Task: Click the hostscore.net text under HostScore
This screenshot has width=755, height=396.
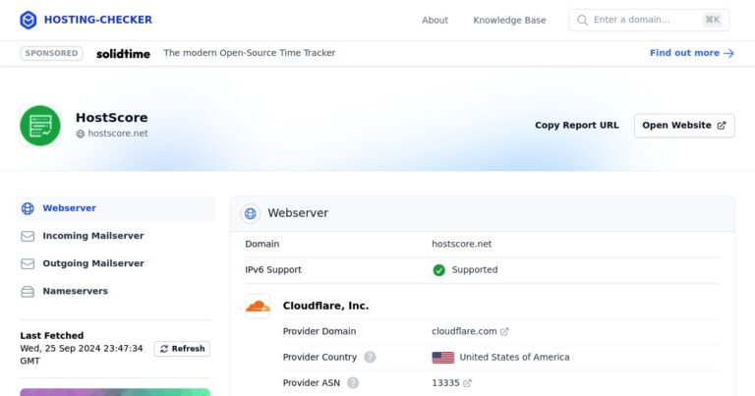Action: coord(118,134)
